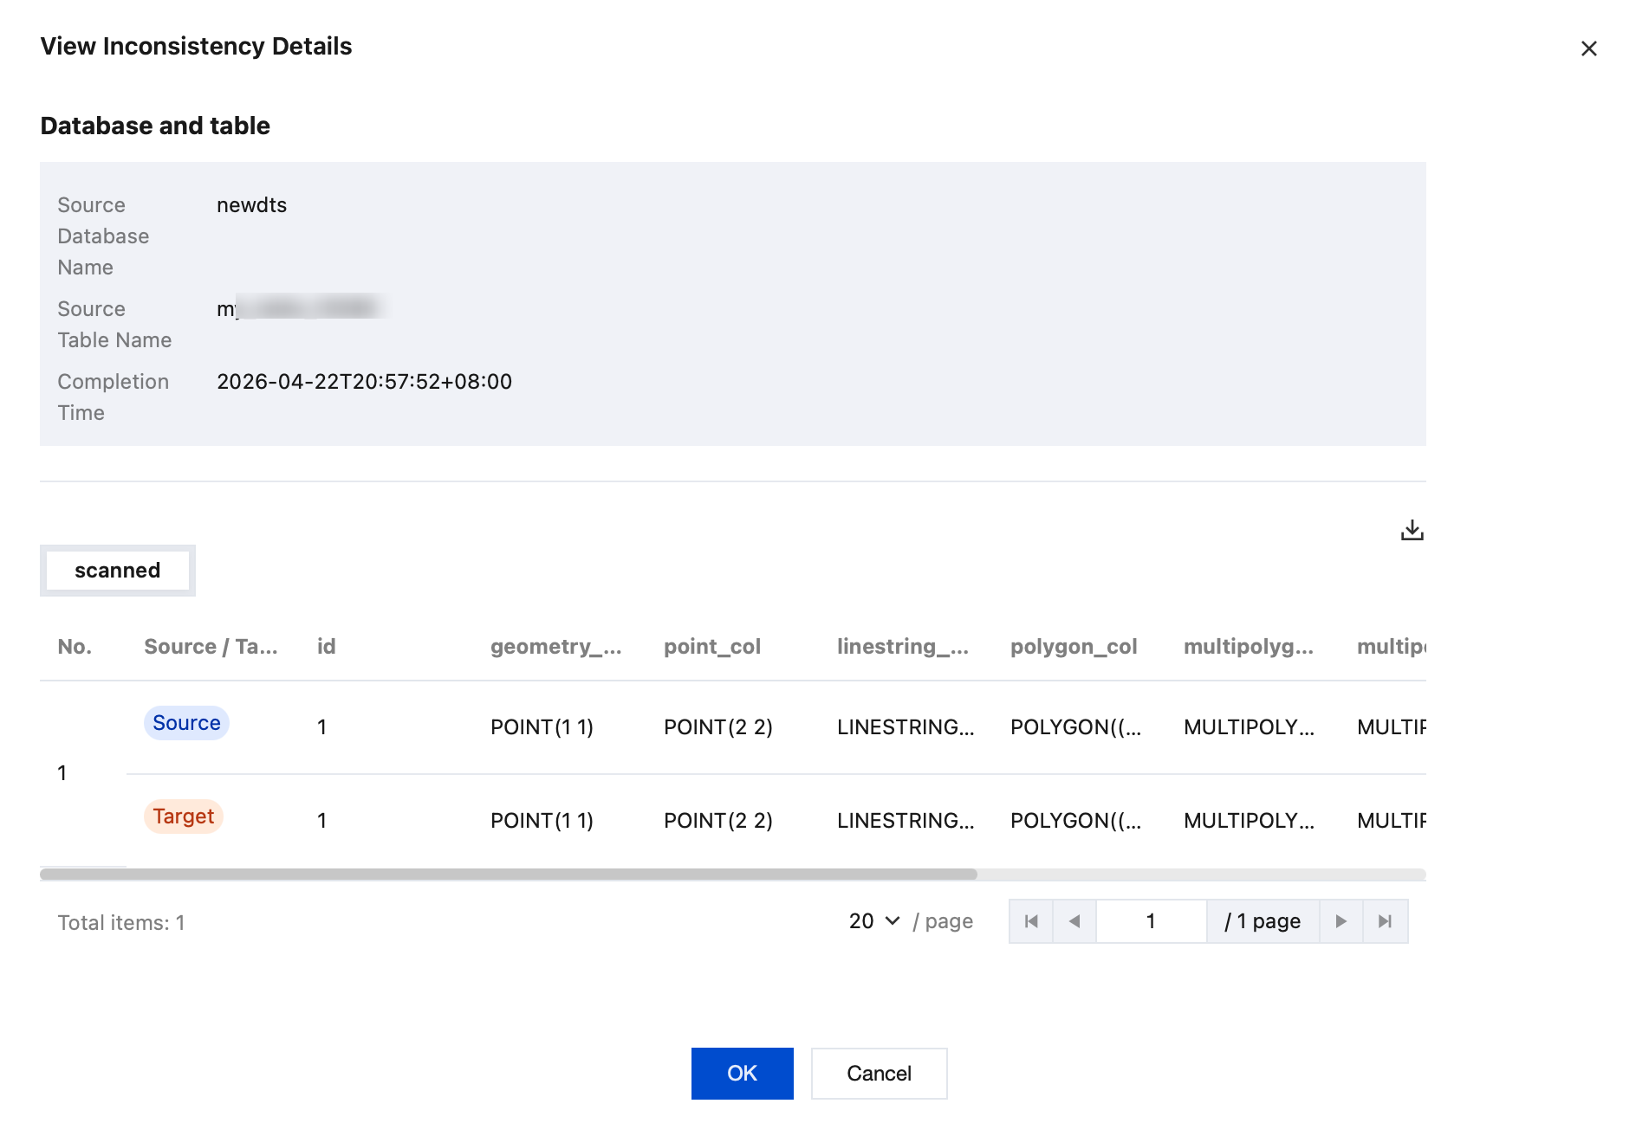The height and width of the screenshot is (1136, 1636).
Task: Click the geometry_... column header
Action: [555, 647]
